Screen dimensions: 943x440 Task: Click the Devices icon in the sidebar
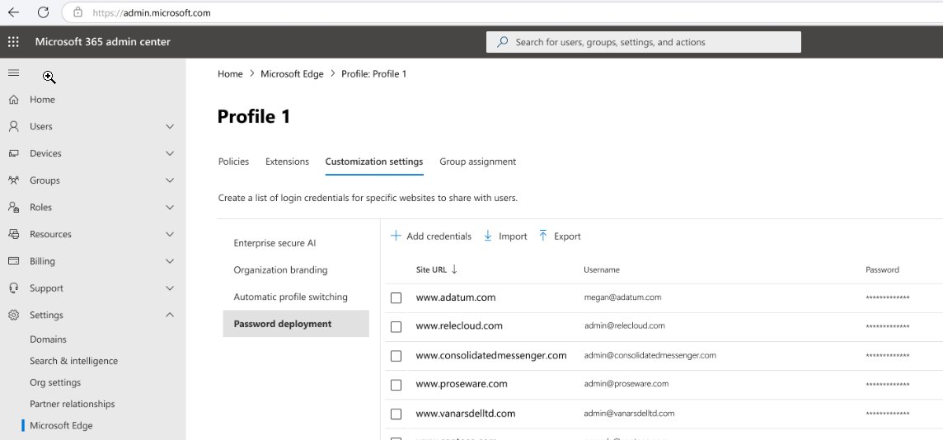(x=14, y=153)
